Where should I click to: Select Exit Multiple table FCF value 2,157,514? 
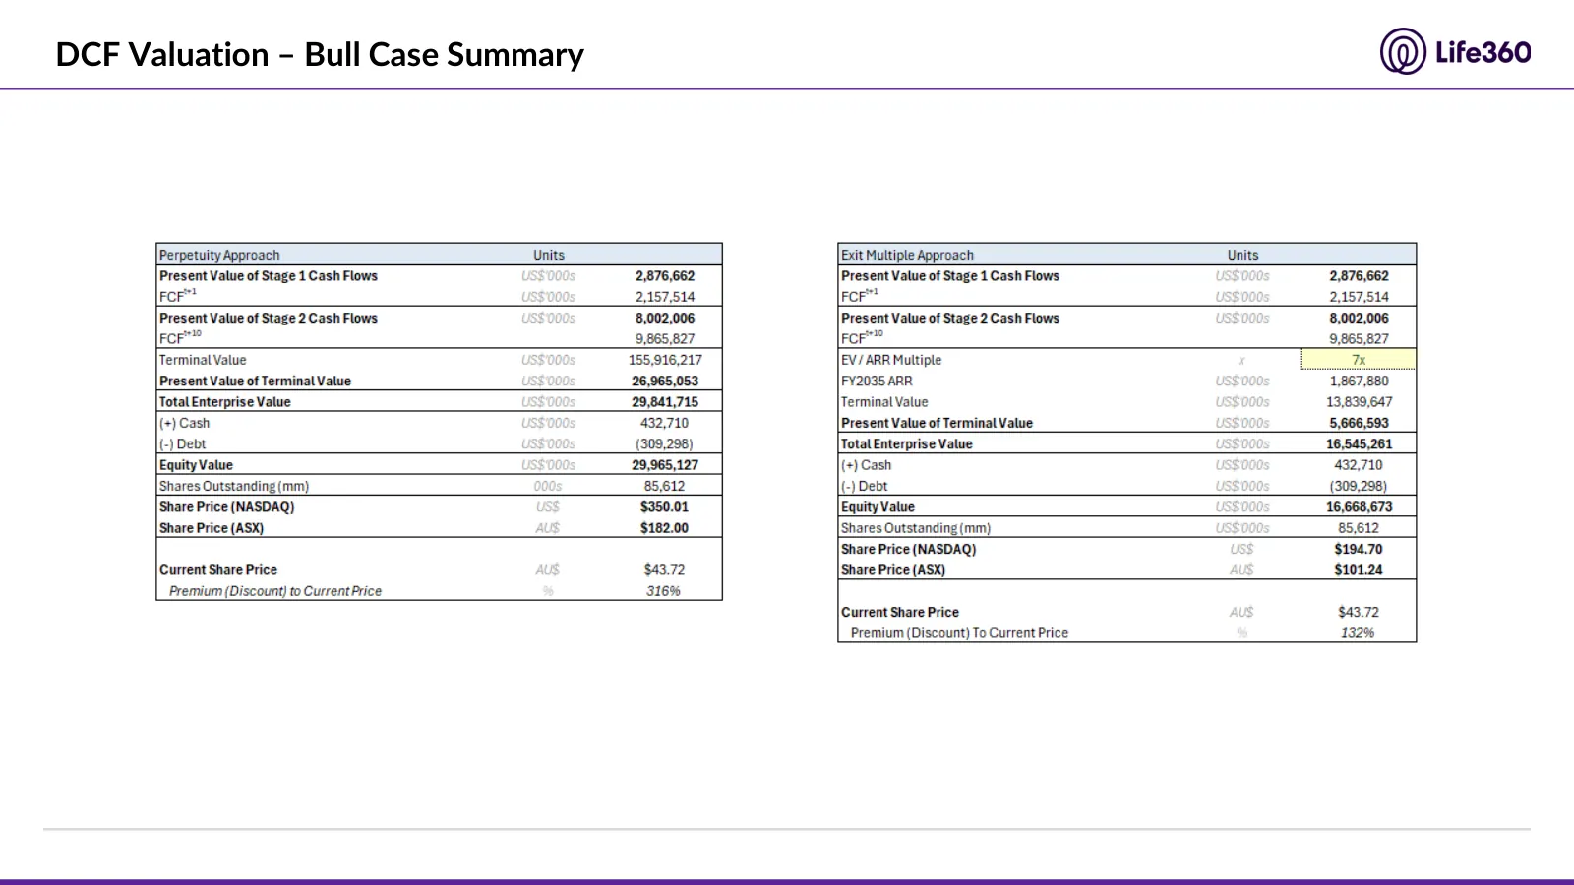pyautogui.click(x=1360, y=297)
